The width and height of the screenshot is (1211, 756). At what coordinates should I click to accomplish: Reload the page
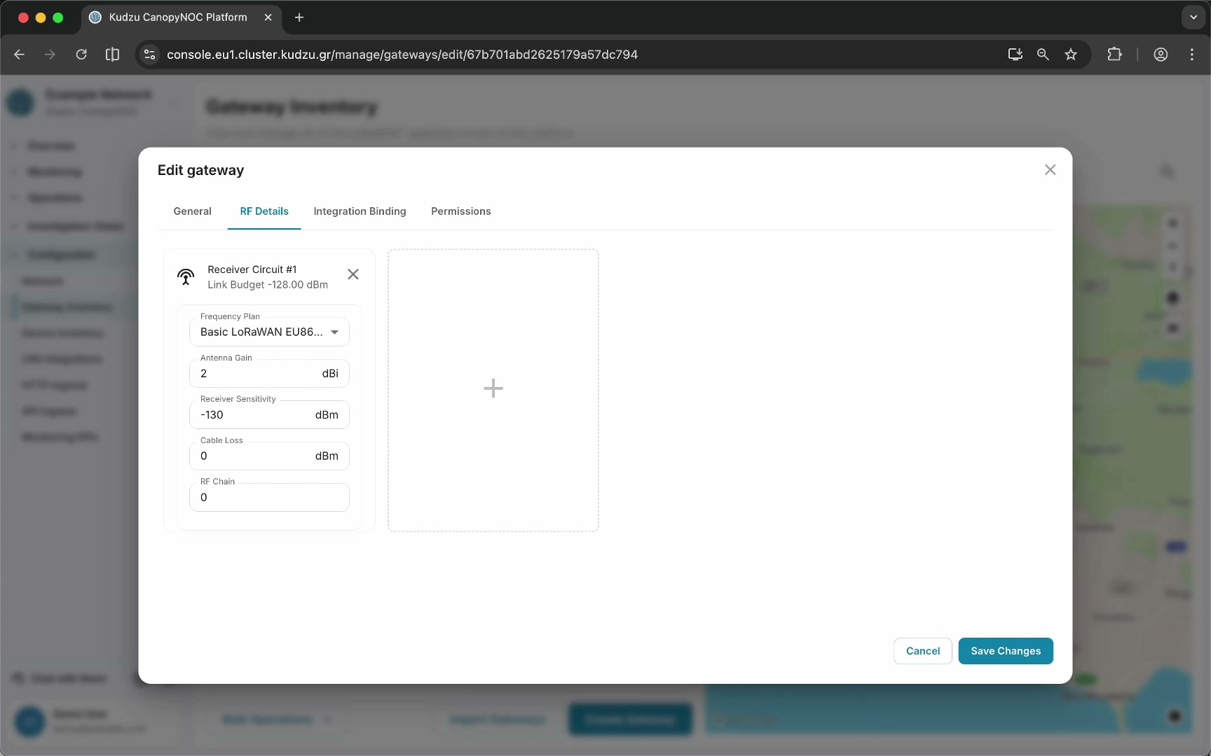tap(81, 55)
